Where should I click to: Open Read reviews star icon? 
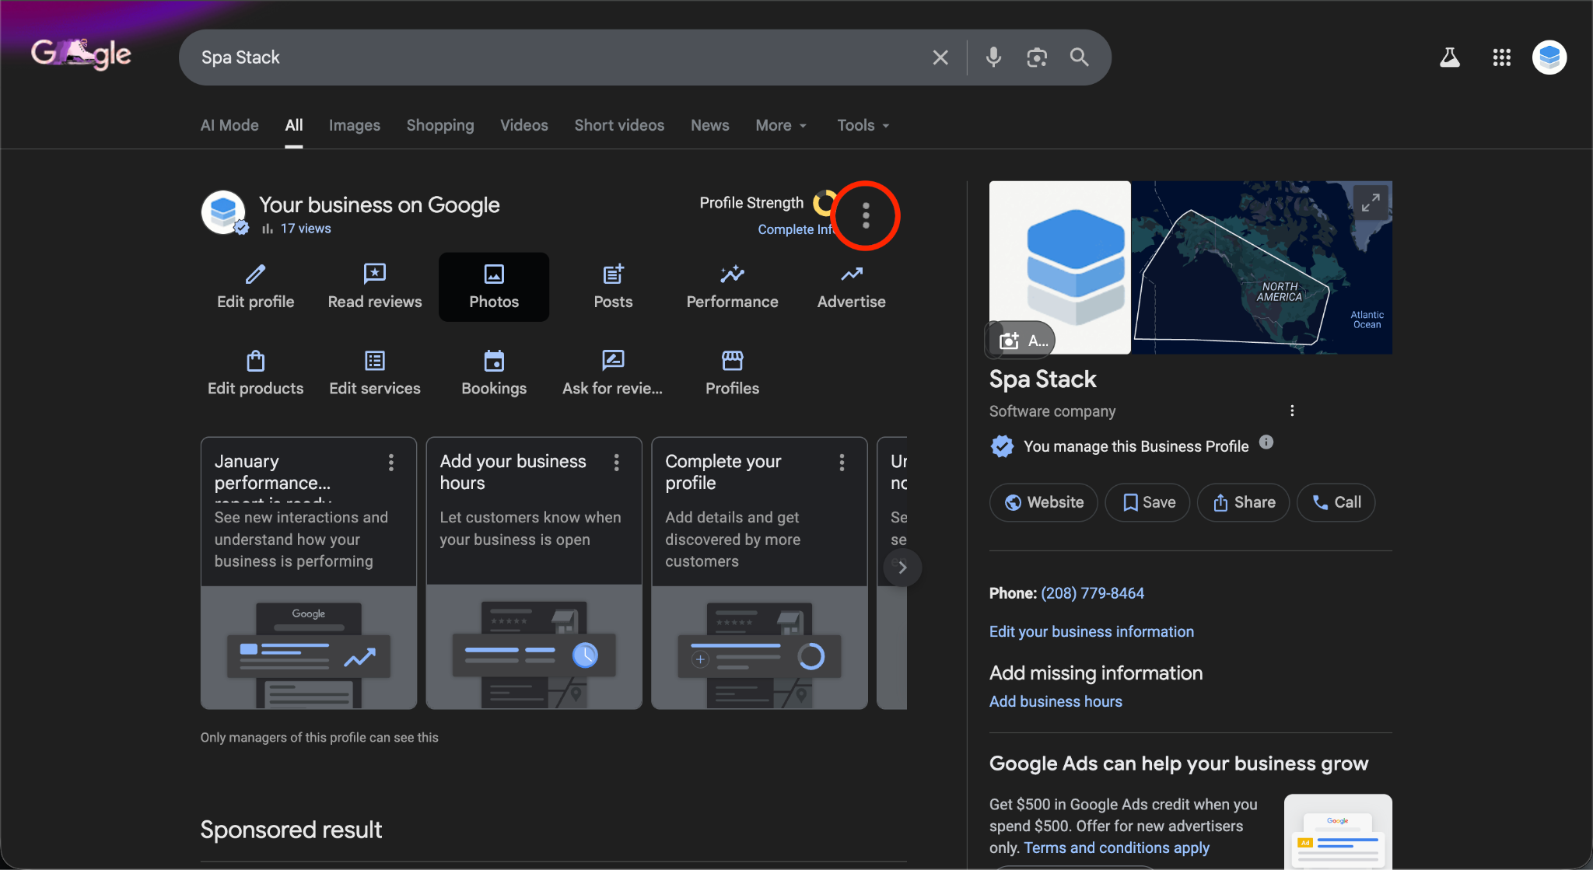374,274
